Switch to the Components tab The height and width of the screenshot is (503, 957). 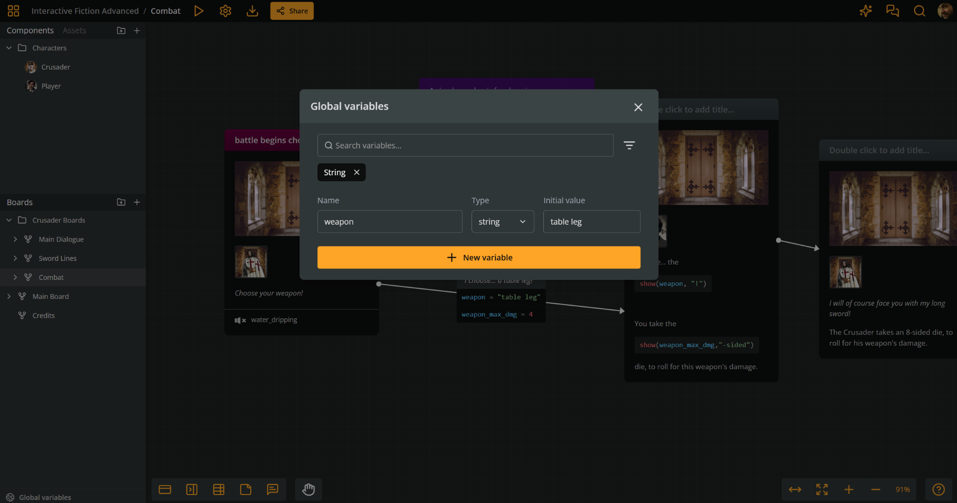coord(30,30)
